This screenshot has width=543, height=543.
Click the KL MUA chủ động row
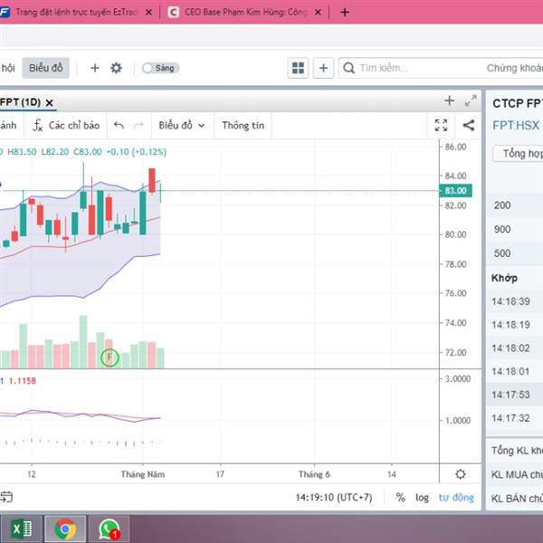point(517,474)
